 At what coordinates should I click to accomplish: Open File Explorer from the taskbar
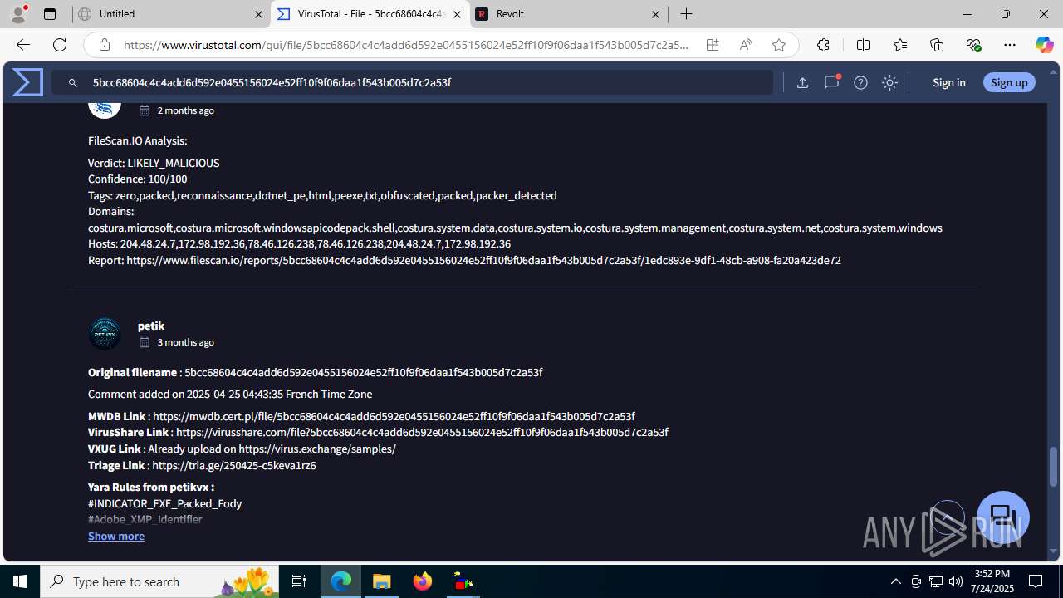382,581
